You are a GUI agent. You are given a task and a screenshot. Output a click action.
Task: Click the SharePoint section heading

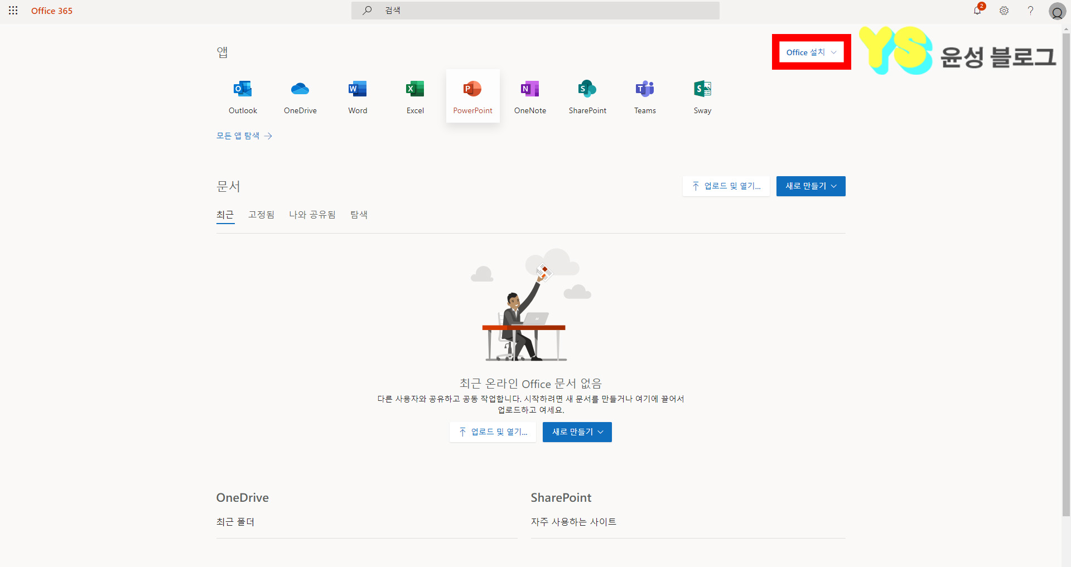561,497
